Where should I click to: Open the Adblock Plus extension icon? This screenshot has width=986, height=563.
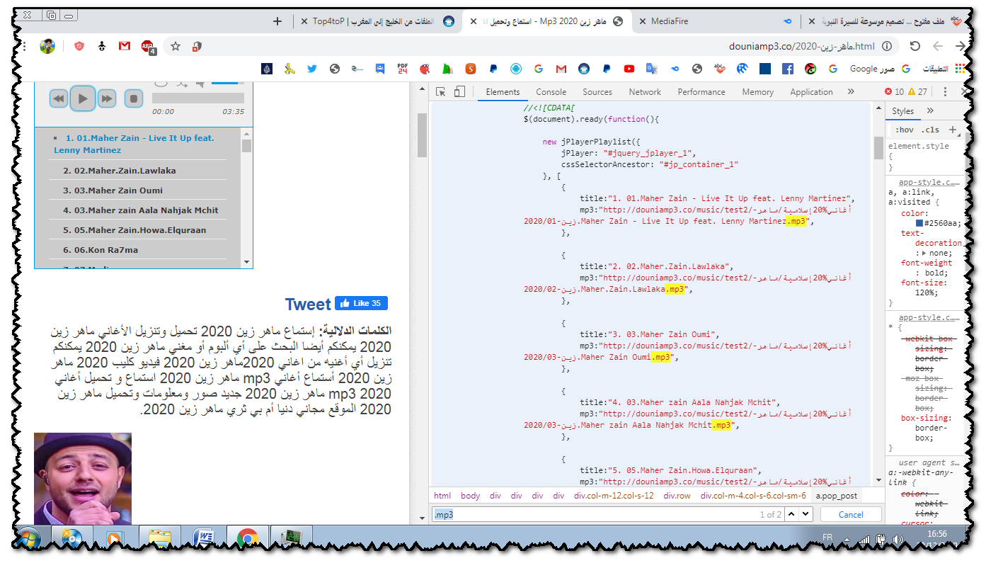[148, 47]
